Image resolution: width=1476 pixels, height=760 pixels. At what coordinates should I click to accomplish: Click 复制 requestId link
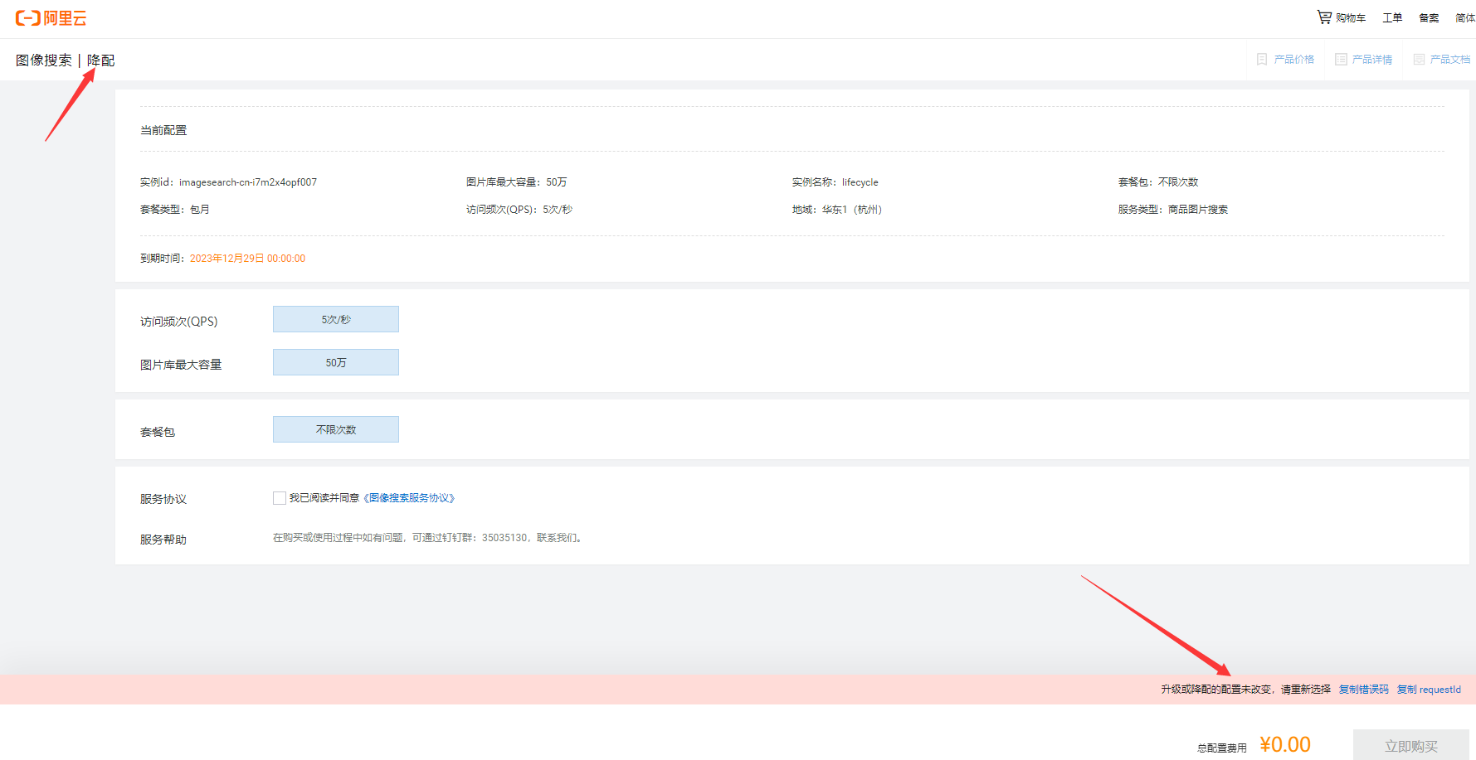tap(1429, 690)
